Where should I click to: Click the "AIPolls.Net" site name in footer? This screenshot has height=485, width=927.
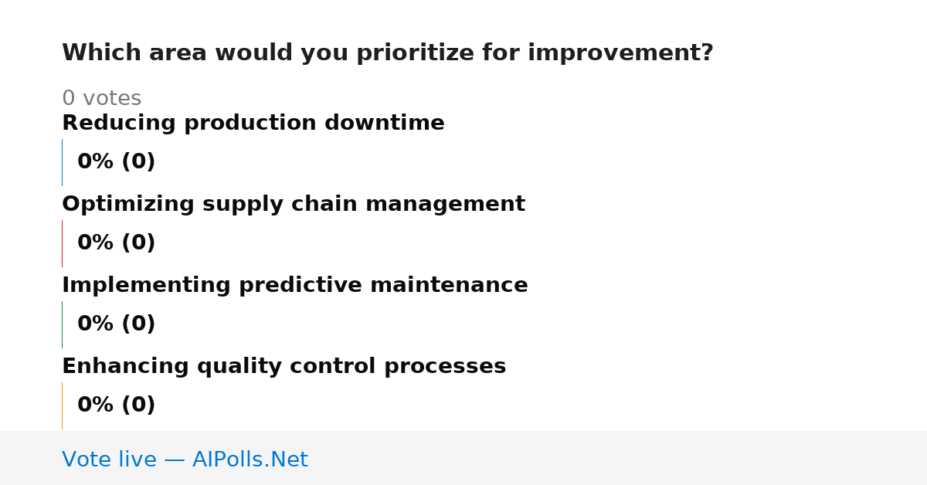[250, 460]
